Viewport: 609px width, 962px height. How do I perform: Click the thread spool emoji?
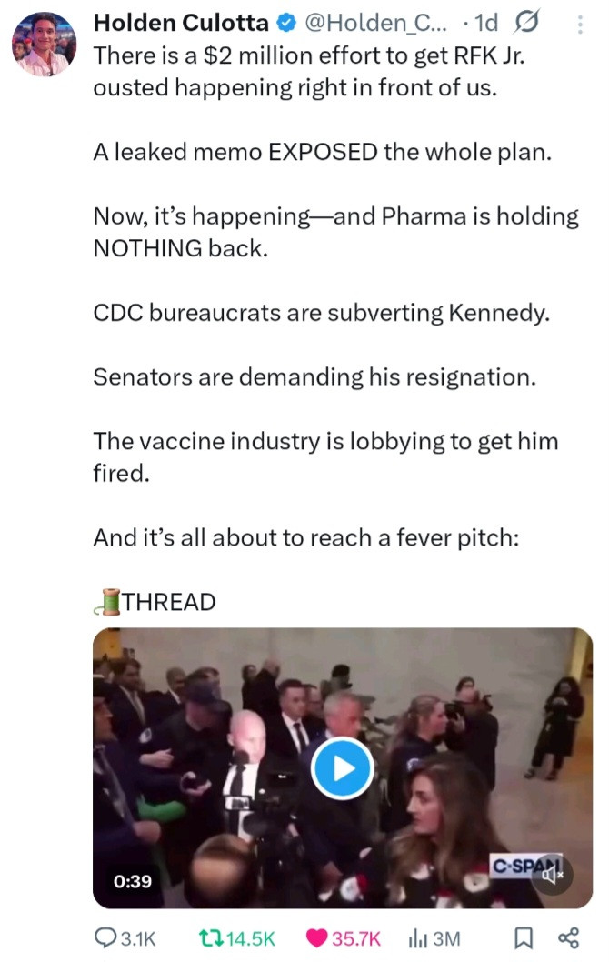(106, 601)
